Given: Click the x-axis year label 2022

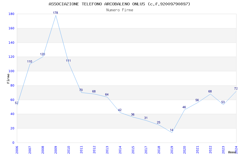Looking at the screenshot, I should pyautogui.click(x=211, y=150).
